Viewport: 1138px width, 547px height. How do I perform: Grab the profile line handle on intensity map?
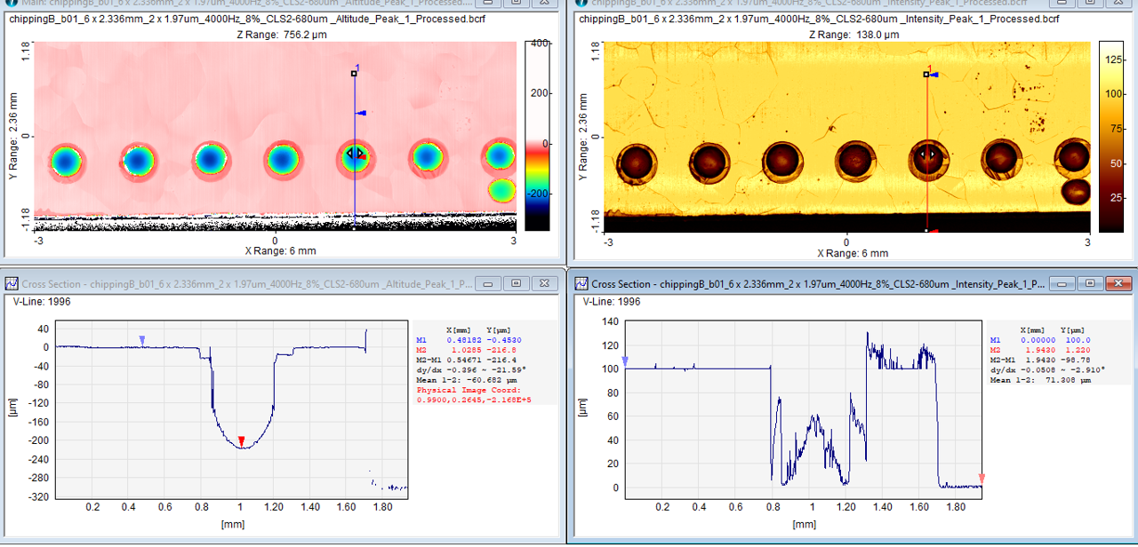[x=926, y=75]
